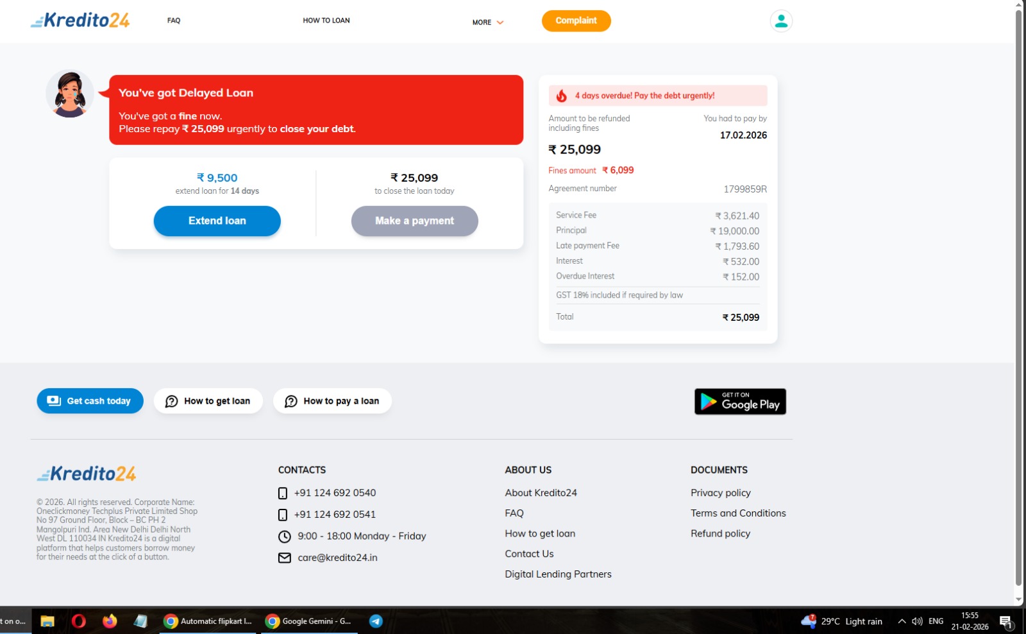Screen dimensions: 1026x634
Task: Click the Extend loan button
Action: point(217,221)
